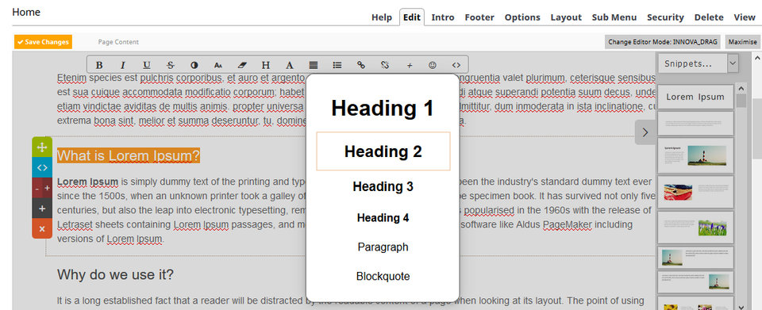Click the 'Page Content' label

coord(118,42)
